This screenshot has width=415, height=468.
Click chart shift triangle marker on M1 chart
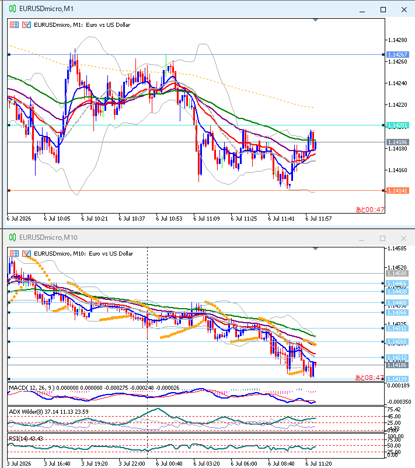(x=315, y=20)
